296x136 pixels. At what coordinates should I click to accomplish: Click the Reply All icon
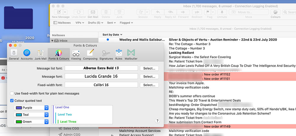[170, 12]
